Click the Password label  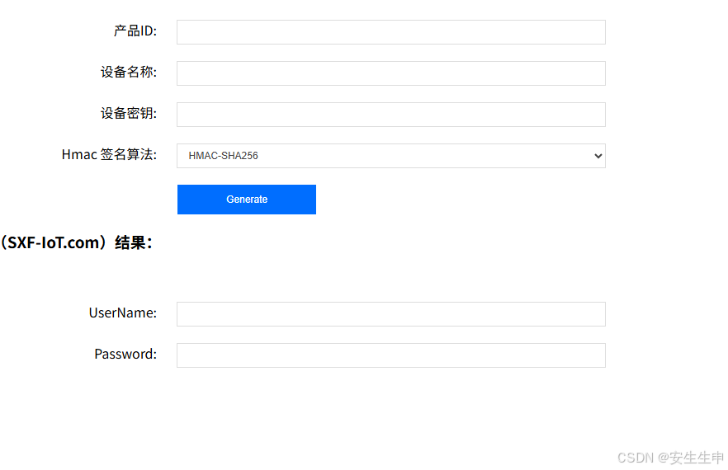[125, 355]
